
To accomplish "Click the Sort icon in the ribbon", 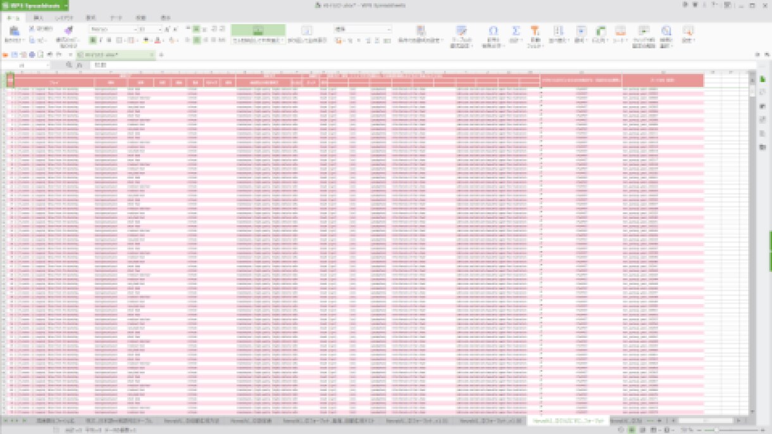I will tap(558, 30).
